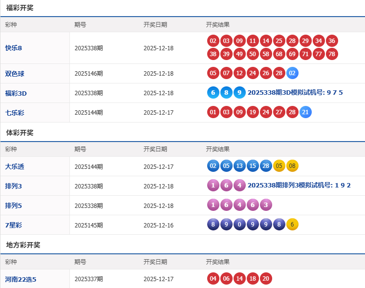Viewport: 365px width, 288px height.
Task: Click the yellow ball 08 in 大乐透 row
Action: (292, 166)
